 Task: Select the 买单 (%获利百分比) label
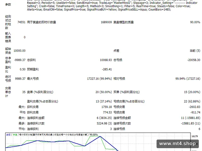tap(127, 92)
